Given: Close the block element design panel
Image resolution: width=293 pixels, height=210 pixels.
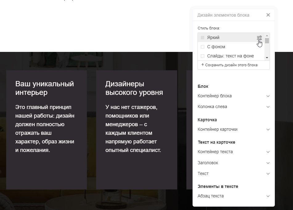Looking at the screenshot, I should (x=268, y=15).
